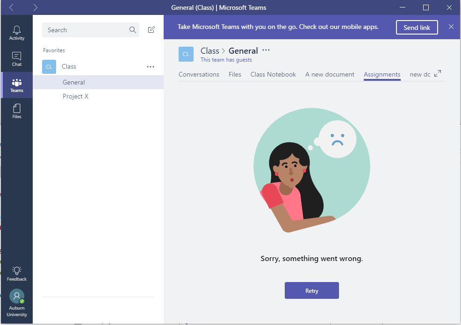Open the Class Notebook tab
This screenshot has width=461, height=325.
(x=273, y=74)
